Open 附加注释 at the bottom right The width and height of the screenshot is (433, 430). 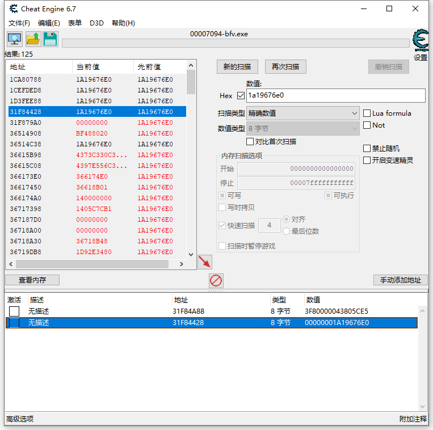tap(413, 419)
